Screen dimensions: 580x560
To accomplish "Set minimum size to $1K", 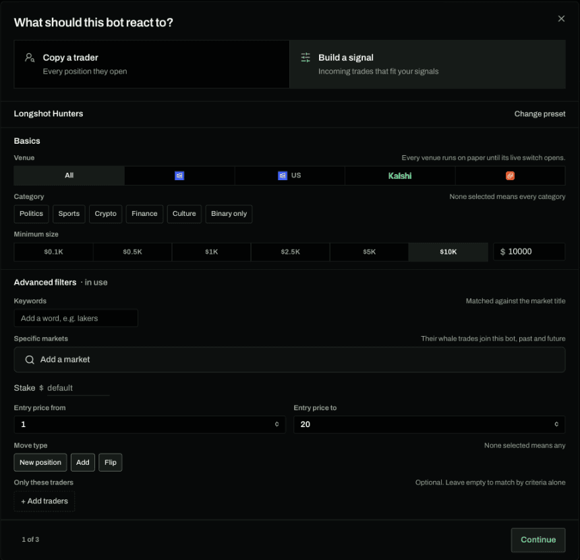I will [x=212, y=252].
